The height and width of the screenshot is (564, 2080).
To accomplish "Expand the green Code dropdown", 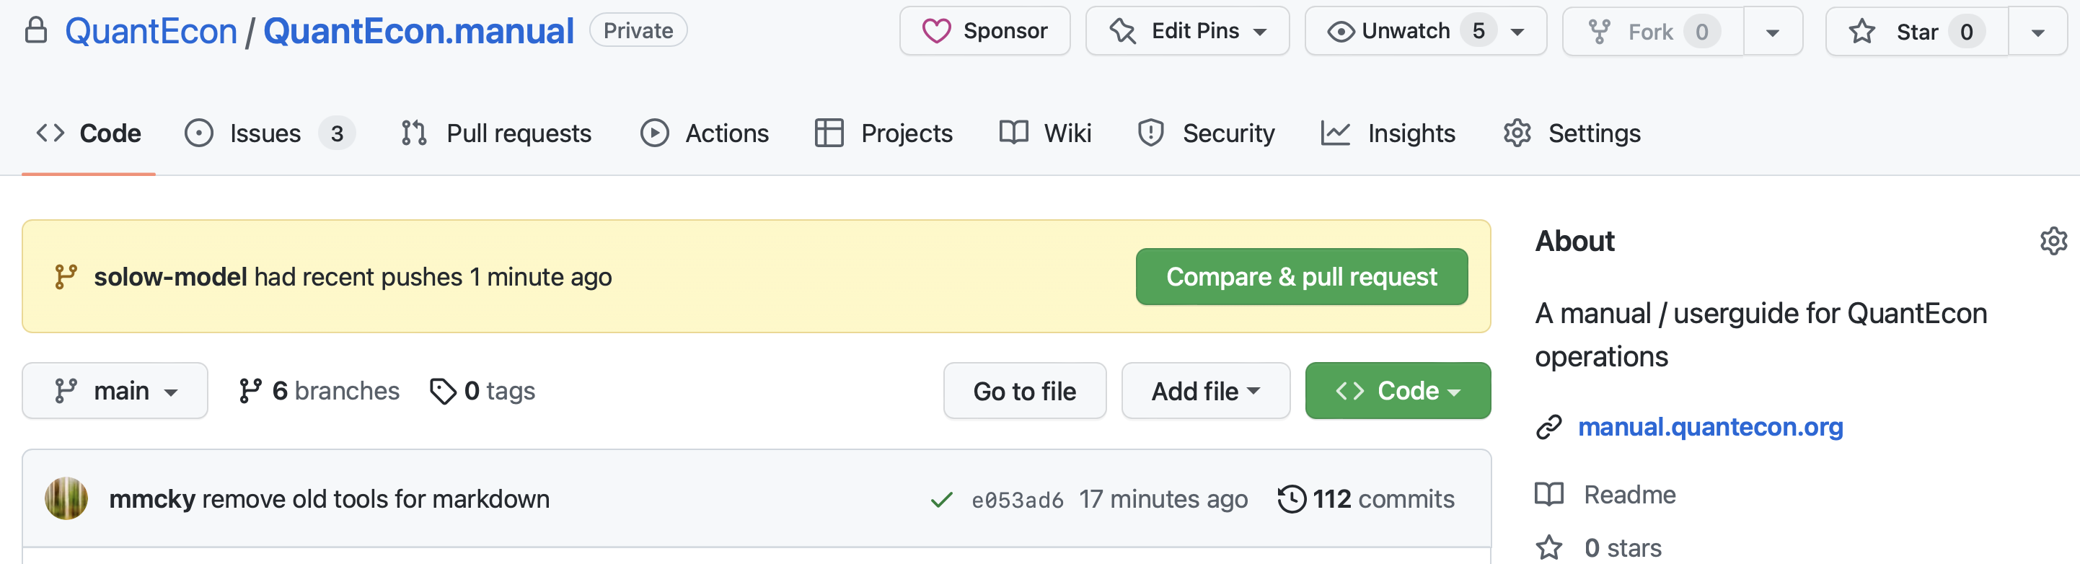I will point(1397,391).
